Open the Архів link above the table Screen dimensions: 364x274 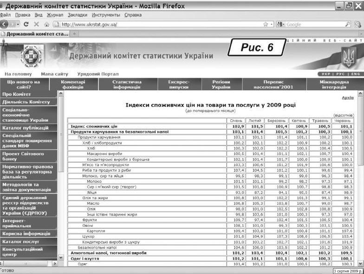pyautogui.click(x=347, y=98)
